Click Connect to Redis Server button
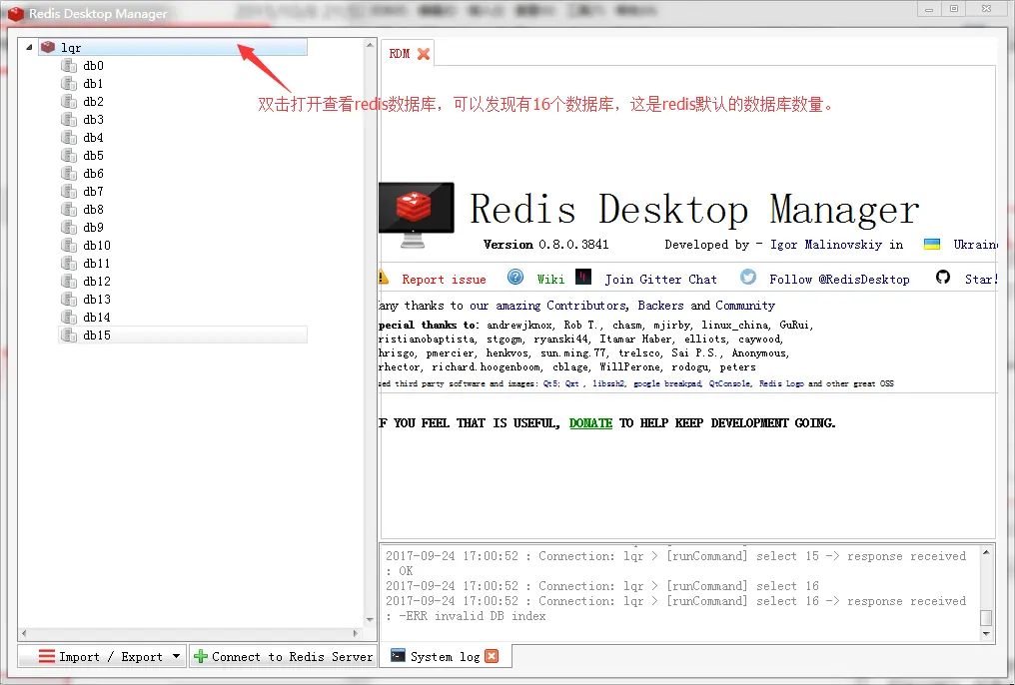Screen dimensions: 1015x685 pyautogui.click(x=284, y=656)
